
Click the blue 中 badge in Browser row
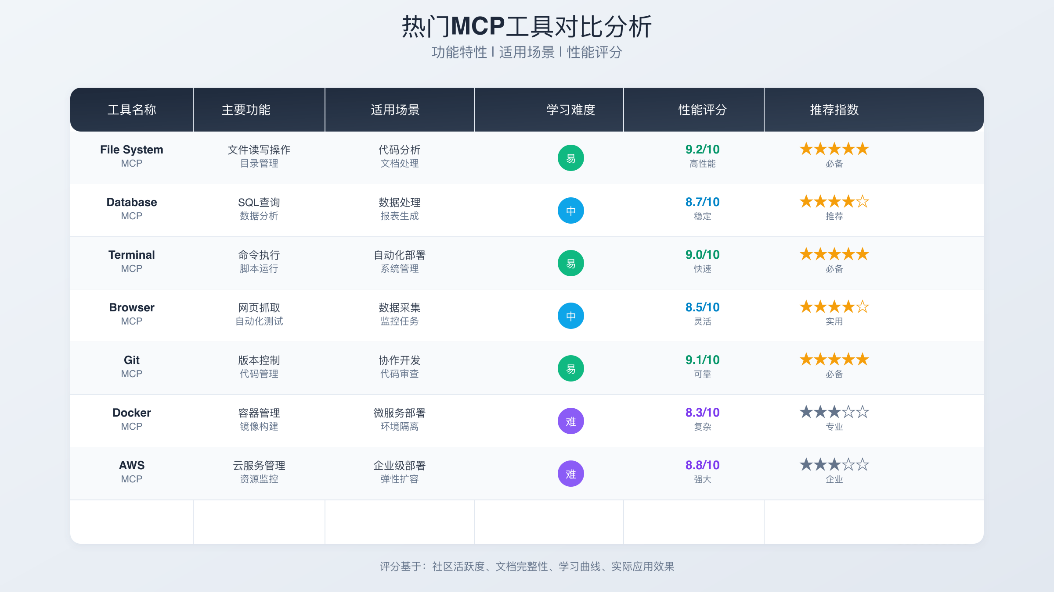570,316
